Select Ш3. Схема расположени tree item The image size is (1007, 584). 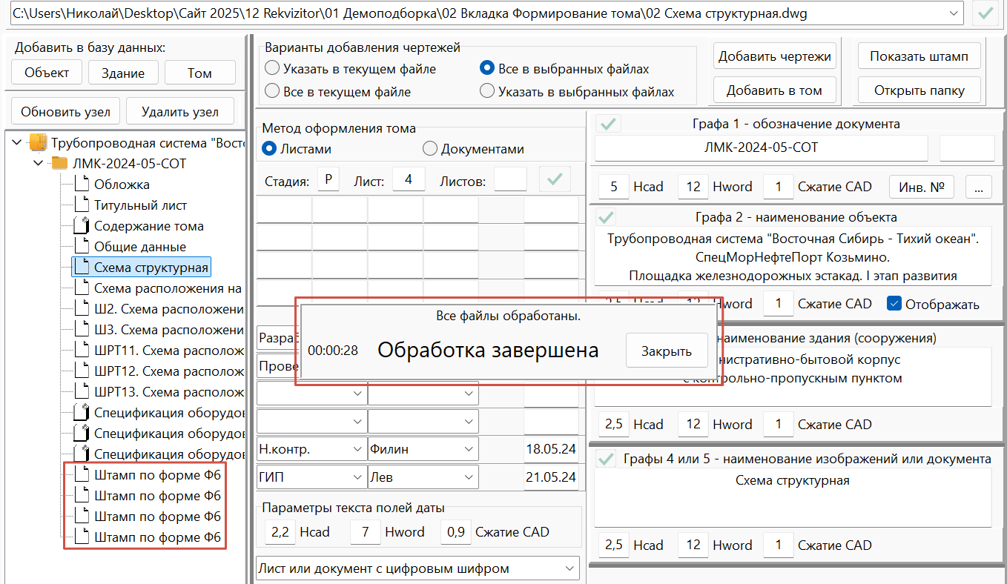168,330
